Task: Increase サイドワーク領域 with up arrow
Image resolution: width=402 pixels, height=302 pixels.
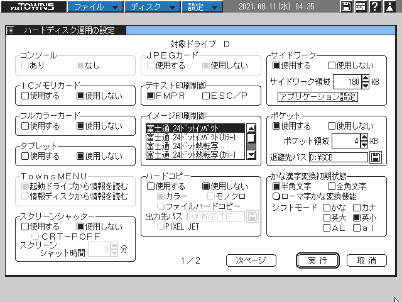Action: (x=366, y=78)
